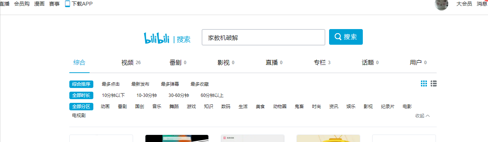The height and width of the screenshot is (142, 488).
Task: Open the 视频 results tab
Action: 131,63
